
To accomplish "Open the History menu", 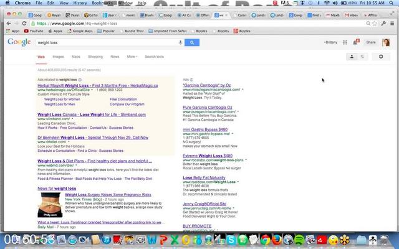I will [80, 3].
